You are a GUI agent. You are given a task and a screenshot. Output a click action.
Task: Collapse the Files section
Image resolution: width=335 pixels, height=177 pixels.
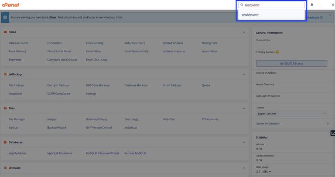pyautogui.click(x=244, y=108)
